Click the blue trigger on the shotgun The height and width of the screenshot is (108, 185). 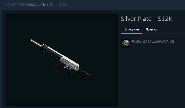click(x=68, y=68)
